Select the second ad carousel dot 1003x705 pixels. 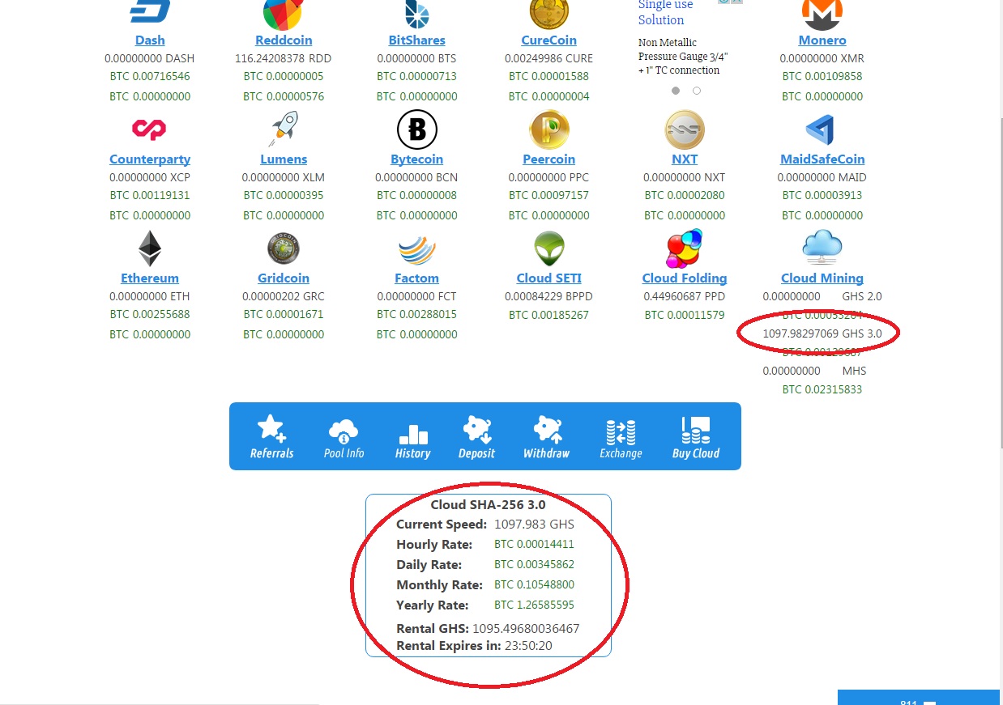click(x=696, y=91)
